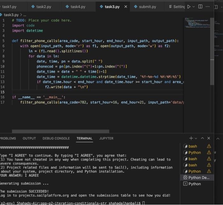Image resolution: width=223 pixels, height=205 pixels.
Task: Open the OUTPUT panel tab
Action: click(29, 138)
